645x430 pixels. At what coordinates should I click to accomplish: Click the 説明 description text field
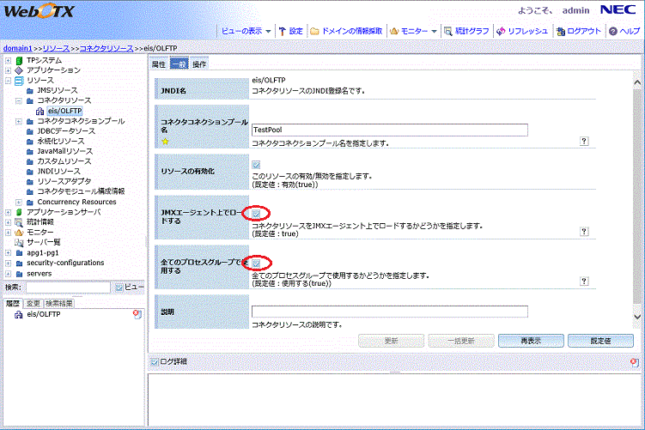pyautogui.click(x=389, y=312)
